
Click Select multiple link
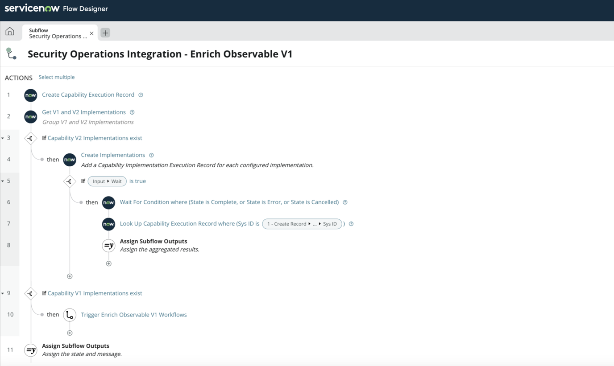57,77
